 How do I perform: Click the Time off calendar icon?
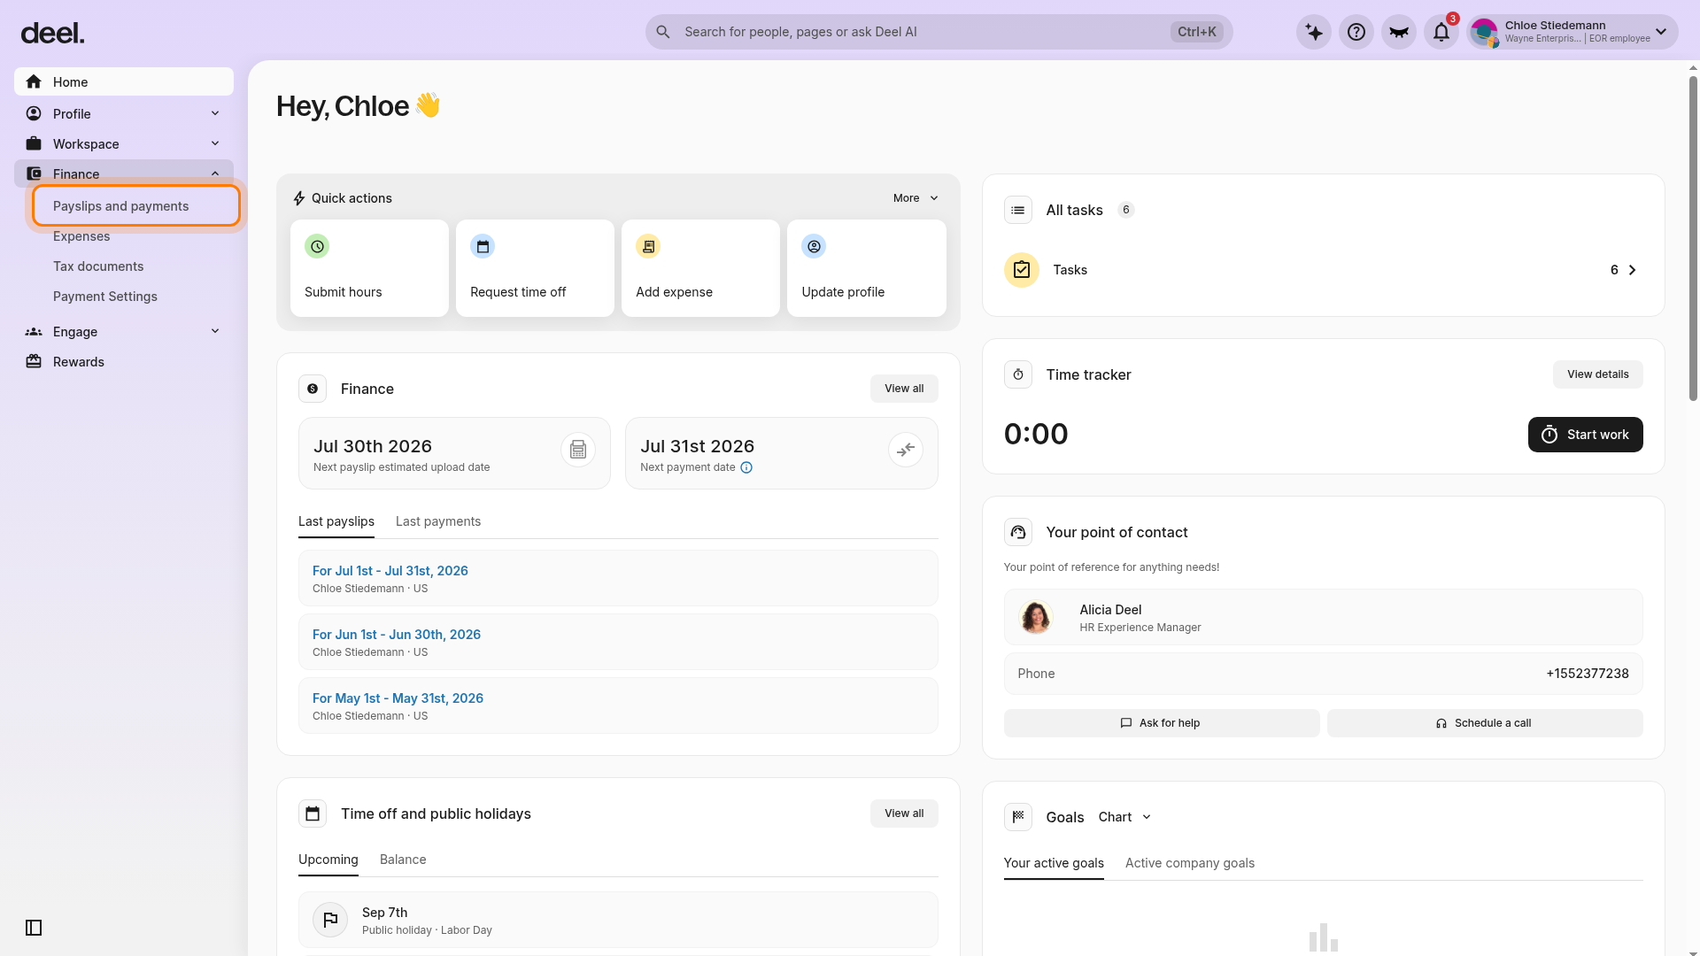(313, 813)
